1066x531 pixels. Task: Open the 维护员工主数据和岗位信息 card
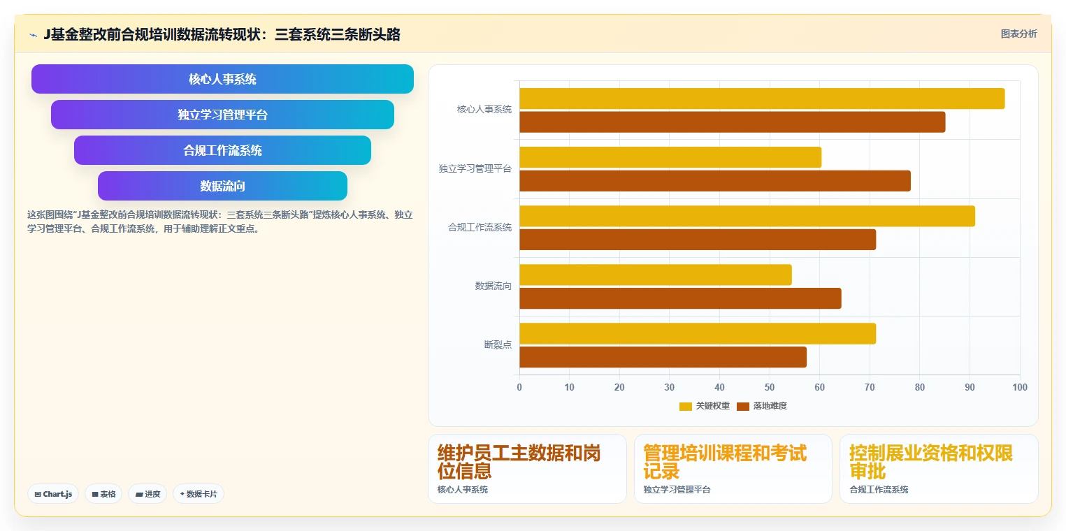coord(527,469)
